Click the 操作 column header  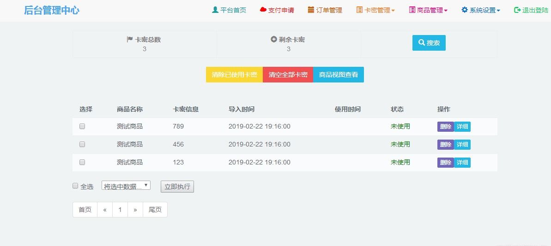(x=444, y=109)
